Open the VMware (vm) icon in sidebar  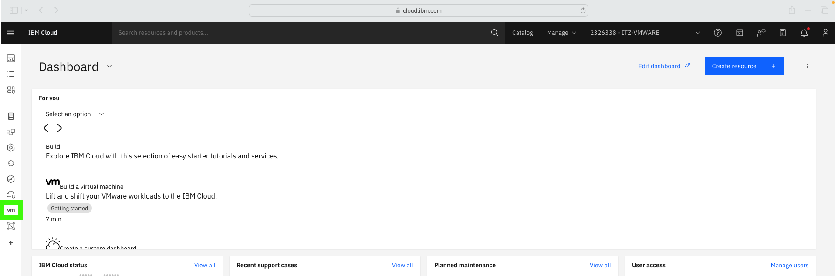click(11, 210)
